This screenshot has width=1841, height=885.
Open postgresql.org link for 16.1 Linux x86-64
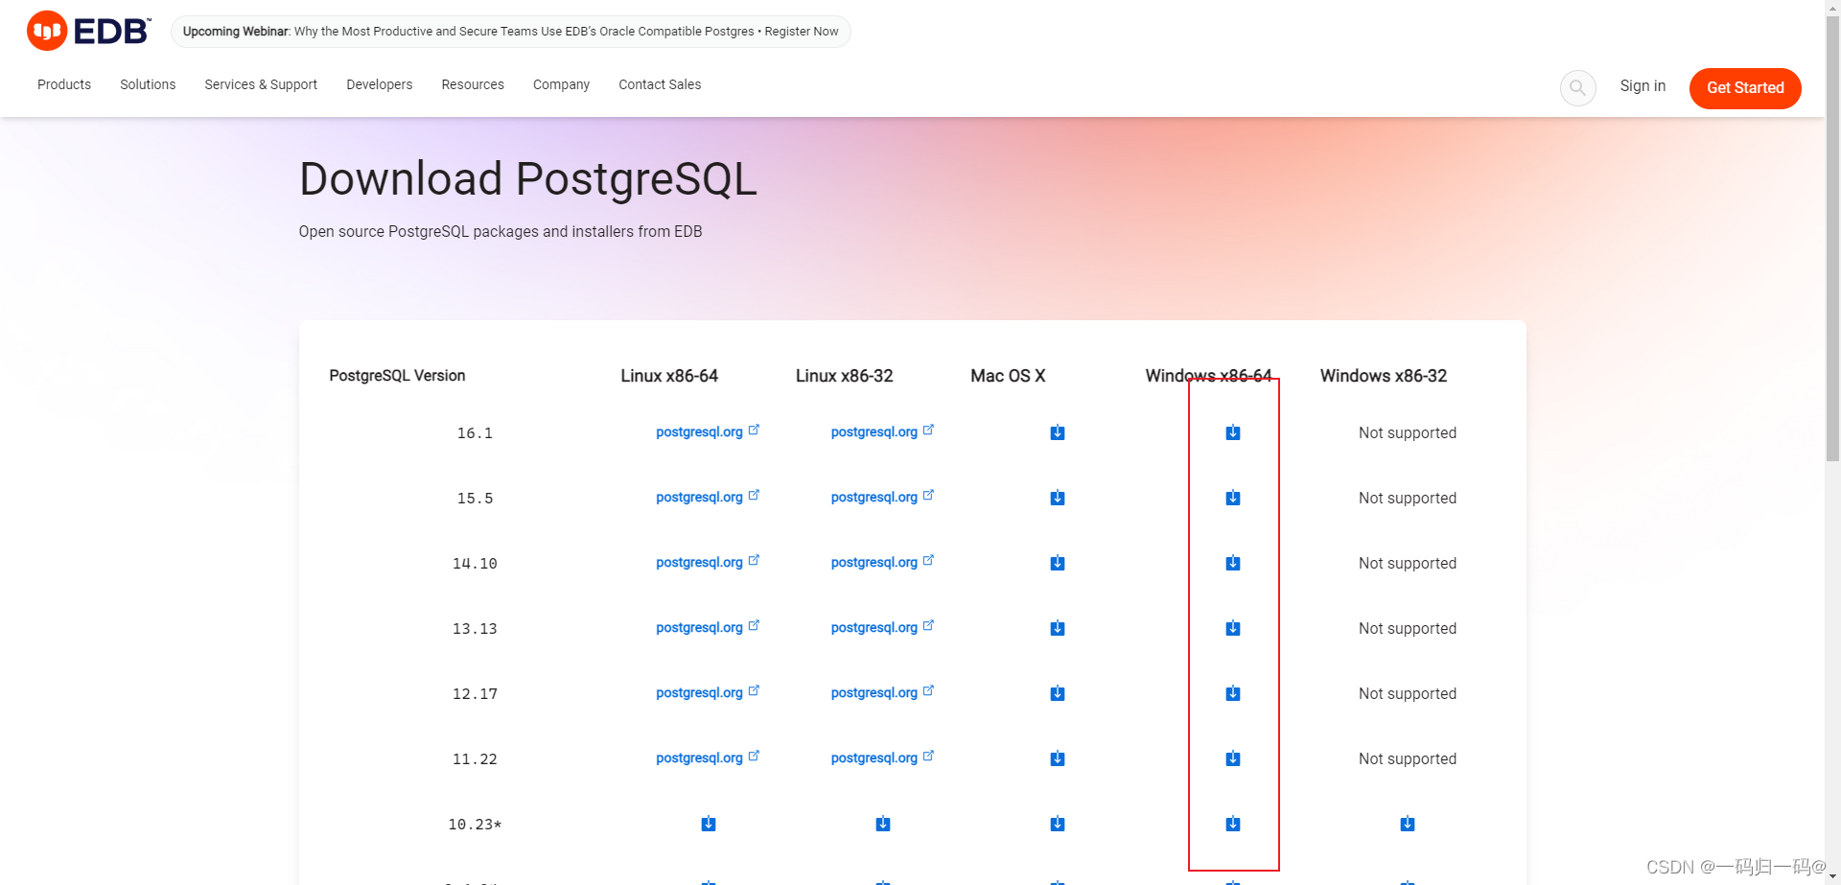[708, 431]
